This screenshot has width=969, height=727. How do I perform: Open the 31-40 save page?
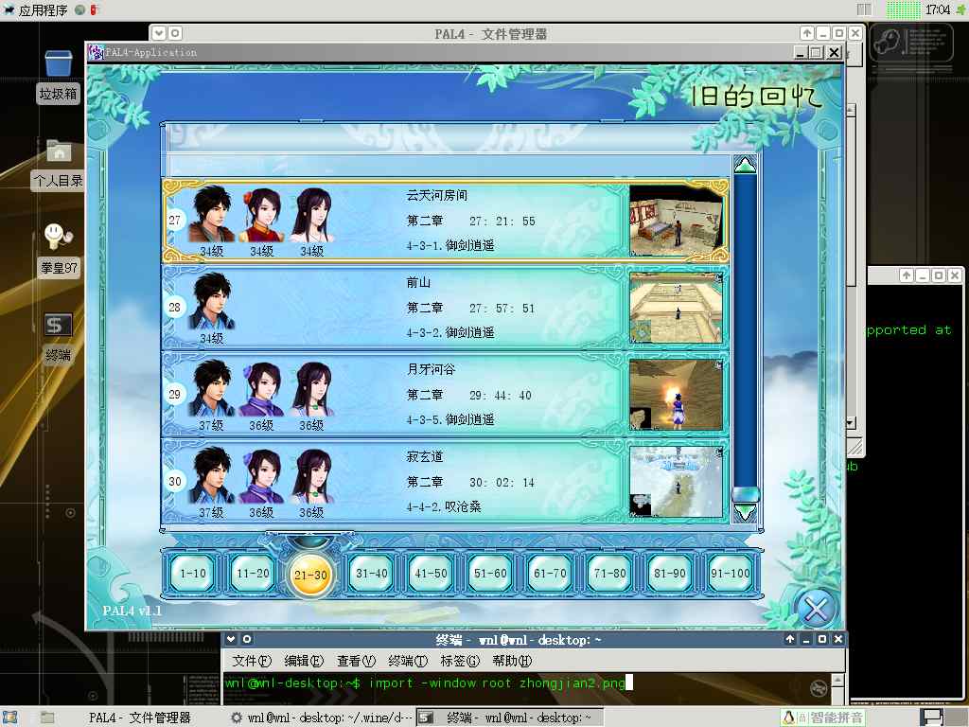coord(371,574)
